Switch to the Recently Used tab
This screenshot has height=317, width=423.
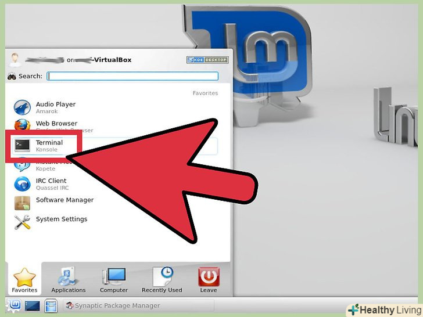tap(162, 280)
